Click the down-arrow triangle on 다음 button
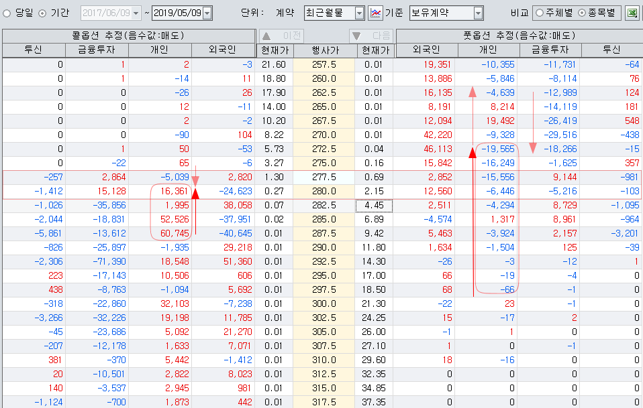This screenshot has width=643, height=408. click(x=358, y=36)
